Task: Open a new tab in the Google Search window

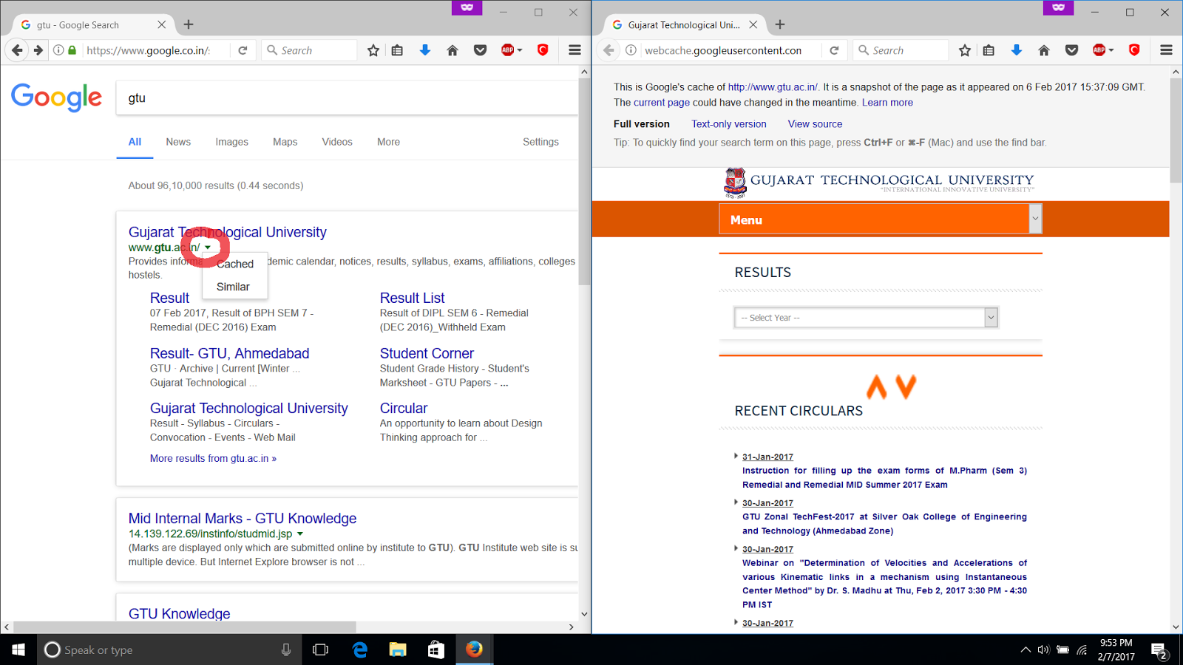Action: point(189,24)
